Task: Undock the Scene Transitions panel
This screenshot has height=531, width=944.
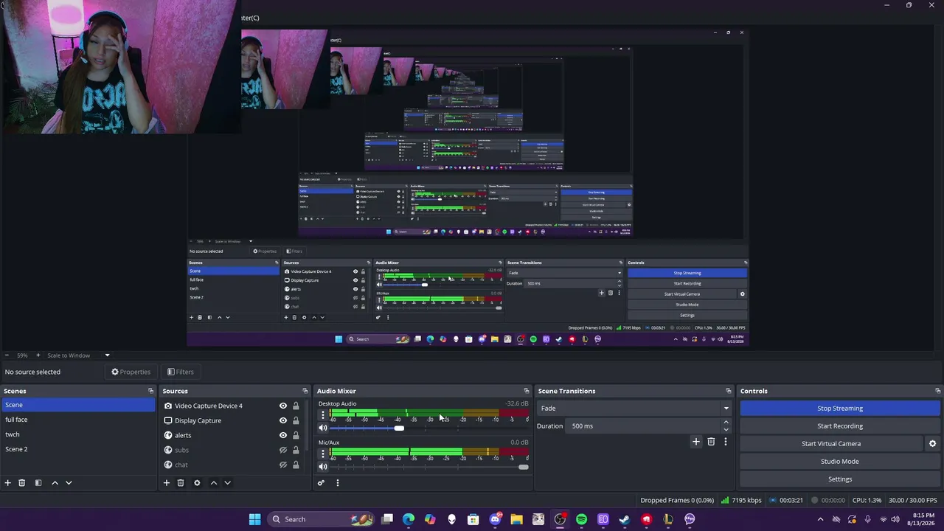Action: pyautogui.click(x=728, y=391)
